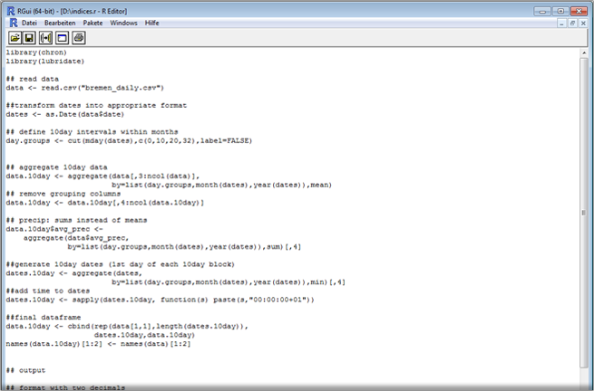Click the line ending with ',mean)'
This screenshot has height=391, width=594.
click(x=221, y=185)
